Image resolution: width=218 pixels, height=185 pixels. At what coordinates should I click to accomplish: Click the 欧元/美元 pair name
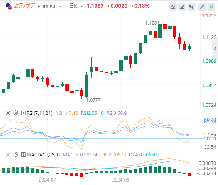point(25,6)
